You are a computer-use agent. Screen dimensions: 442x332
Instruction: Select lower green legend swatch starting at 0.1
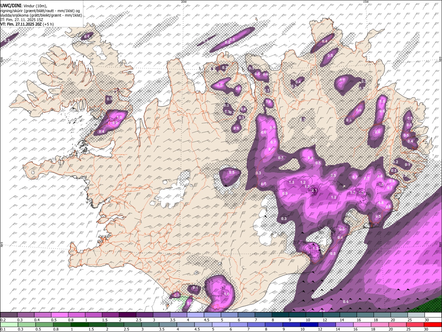click(9, 324)
